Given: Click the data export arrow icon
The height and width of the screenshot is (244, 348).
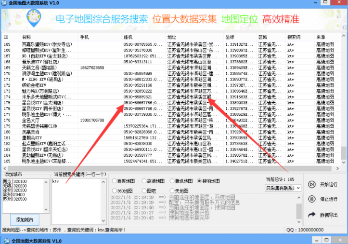Looking at the screenshot, I should [x=312, y=215].
